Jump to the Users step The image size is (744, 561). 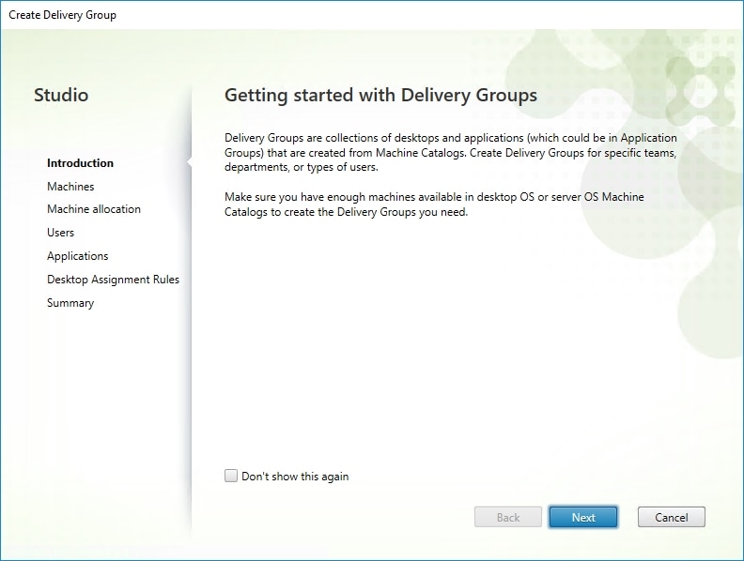[x=60, y=233]
